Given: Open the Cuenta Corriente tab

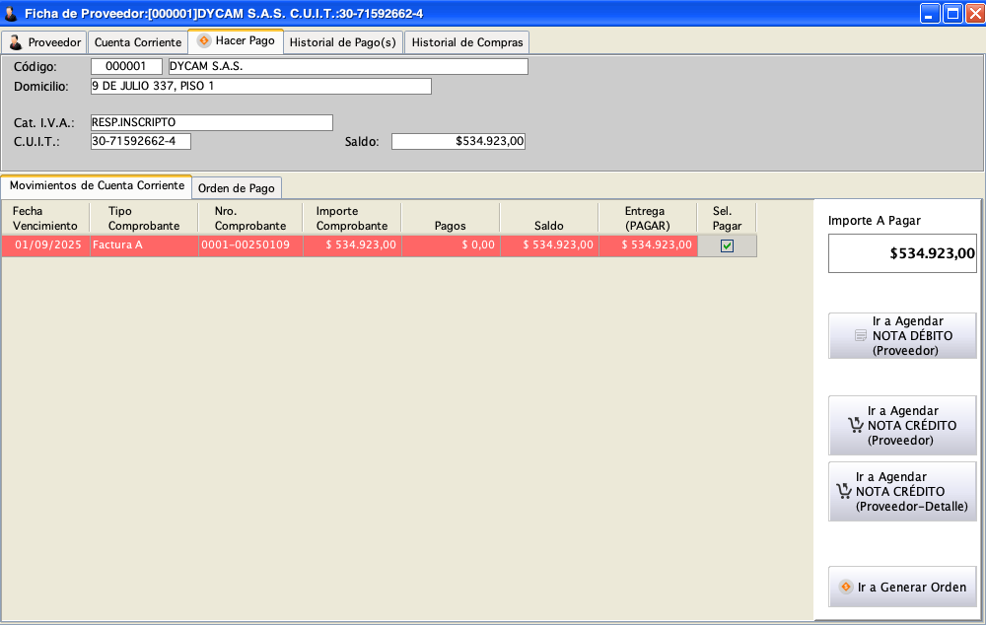Looking at the screenshot, I should click(x=138, y=42).
